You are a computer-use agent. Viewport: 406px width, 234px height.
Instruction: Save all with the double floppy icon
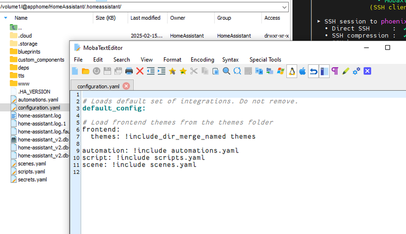118,71
